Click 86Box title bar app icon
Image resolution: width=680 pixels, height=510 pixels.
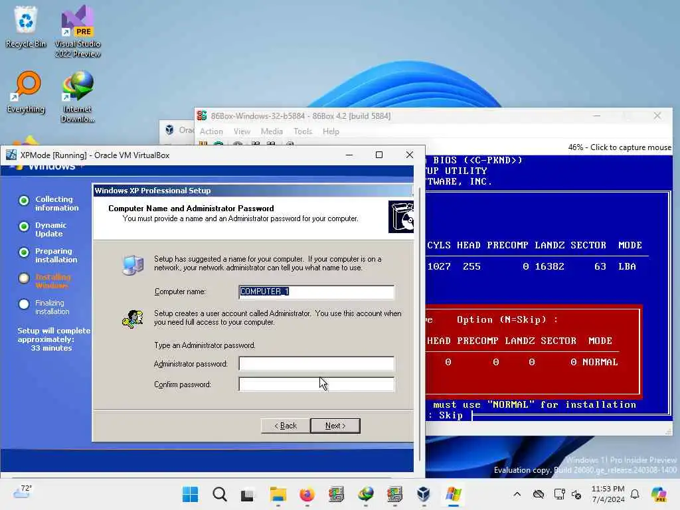click(x=202, y=116)
